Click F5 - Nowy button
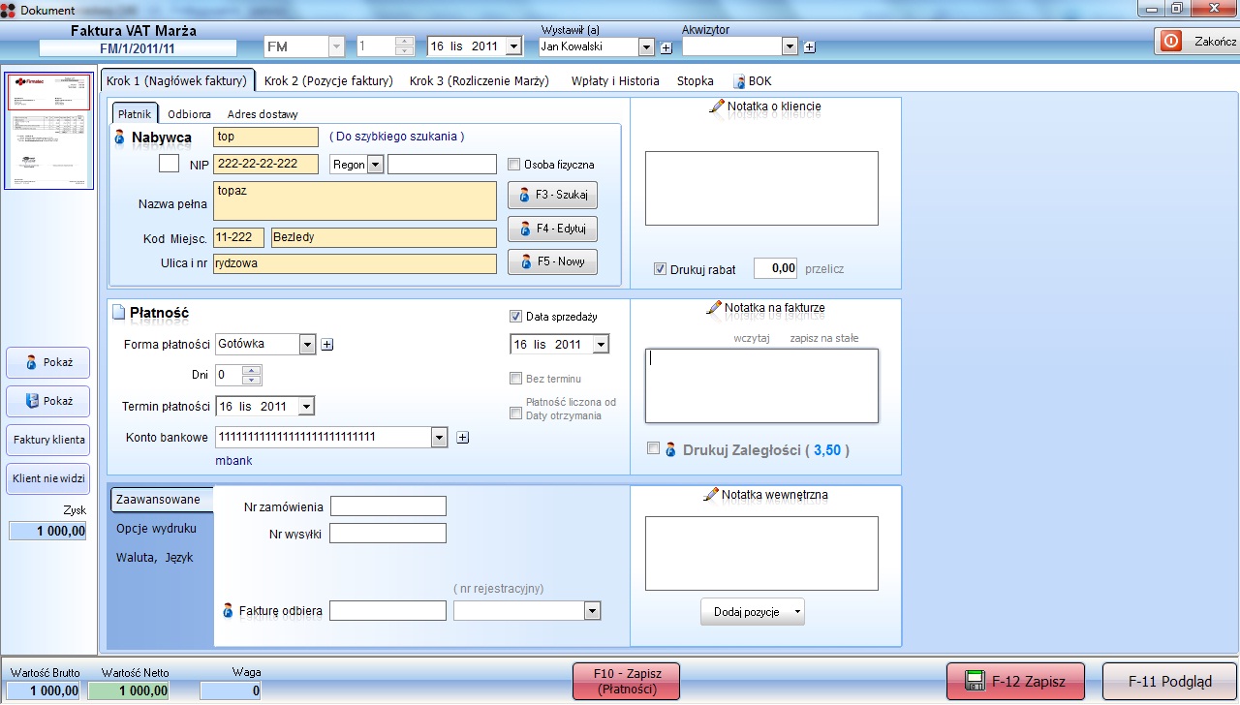 coord(552,261)
